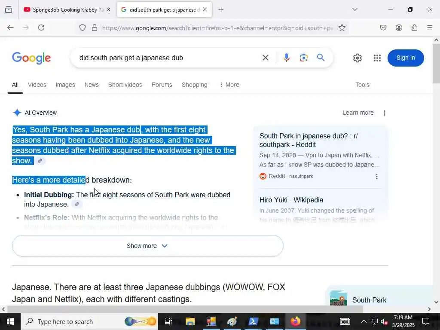Switch to Forums results
The image size is (440, 330).
(162, 85)
